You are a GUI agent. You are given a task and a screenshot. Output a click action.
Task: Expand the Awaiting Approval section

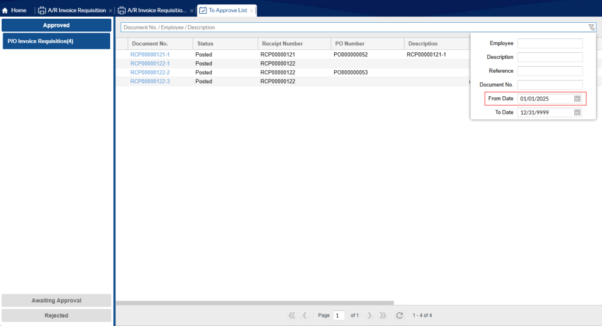tap(57, 300)
